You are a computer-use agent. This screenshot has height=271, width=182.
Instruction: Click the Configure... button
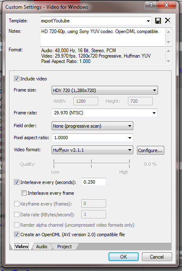tap(151, 150)
